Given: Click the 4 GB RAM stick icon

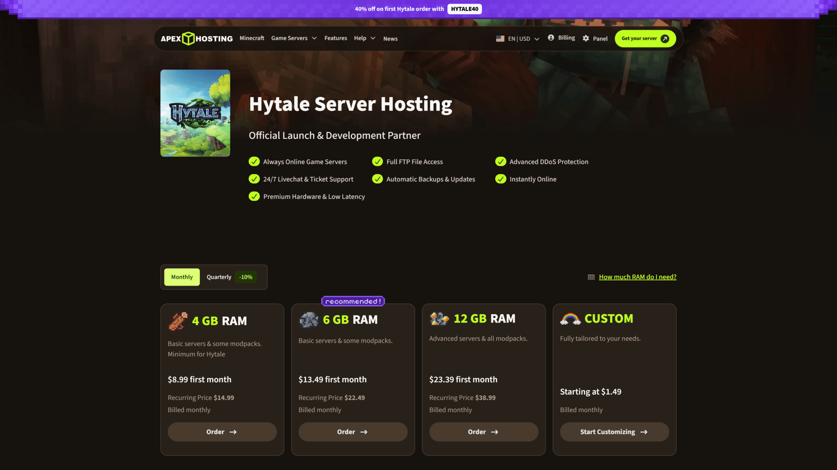Looking at the screenshot, I should pyautogui.click(x=178, y=321).
